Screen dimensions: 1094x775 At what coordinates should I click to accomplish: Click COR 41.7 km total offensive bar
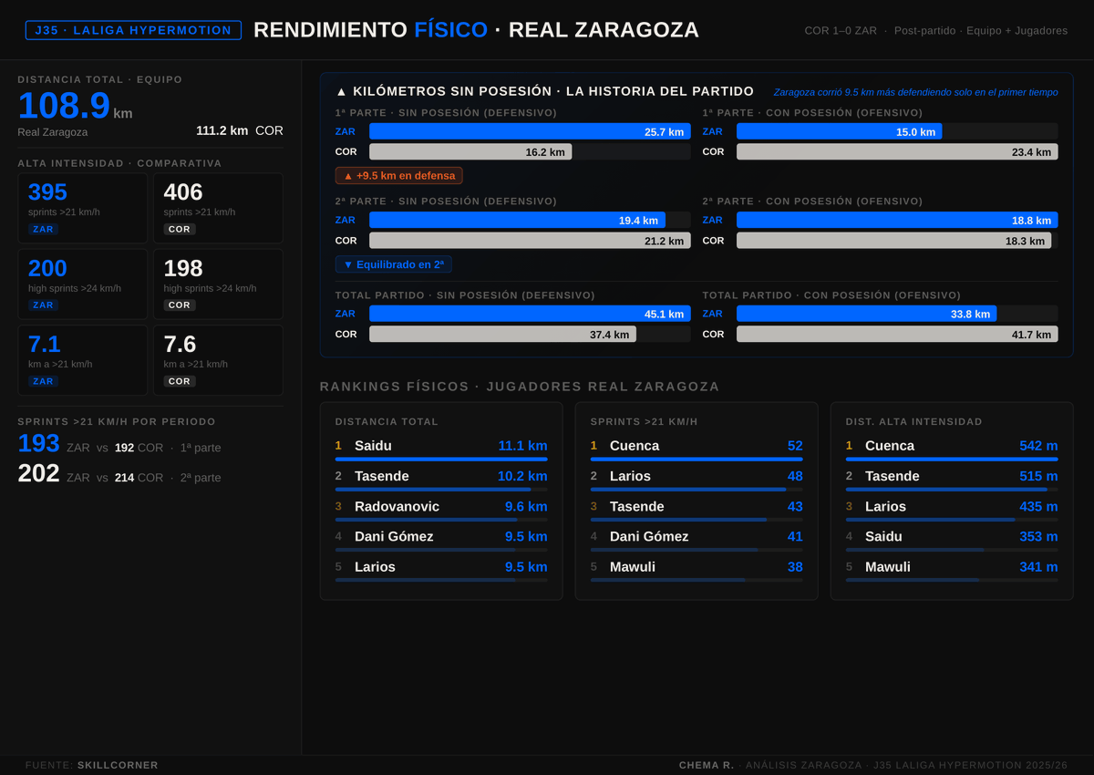coord(897,334)
